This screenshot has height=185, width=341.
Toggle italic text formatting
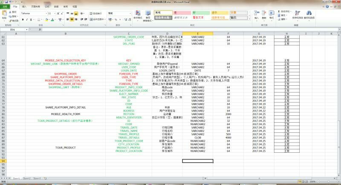[26, 19]
